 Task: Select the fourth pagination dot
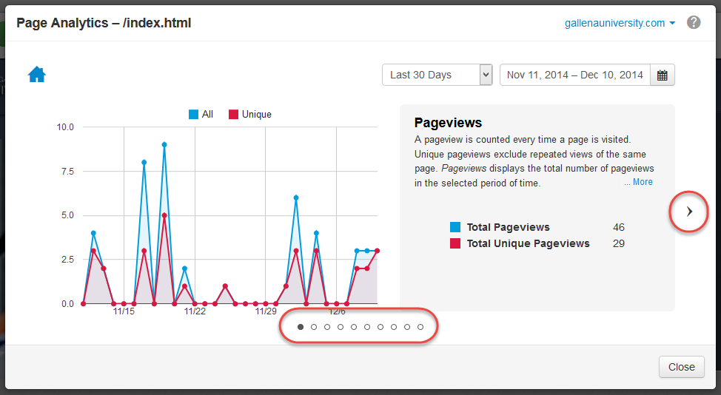click(341, 327)
